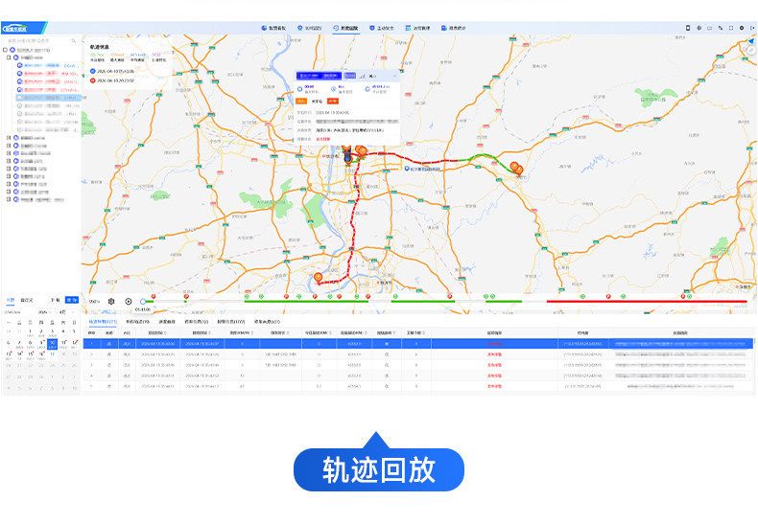Select the highlighted vehicle row in the tree
758x524 pixels.
(x=48, y=98)
